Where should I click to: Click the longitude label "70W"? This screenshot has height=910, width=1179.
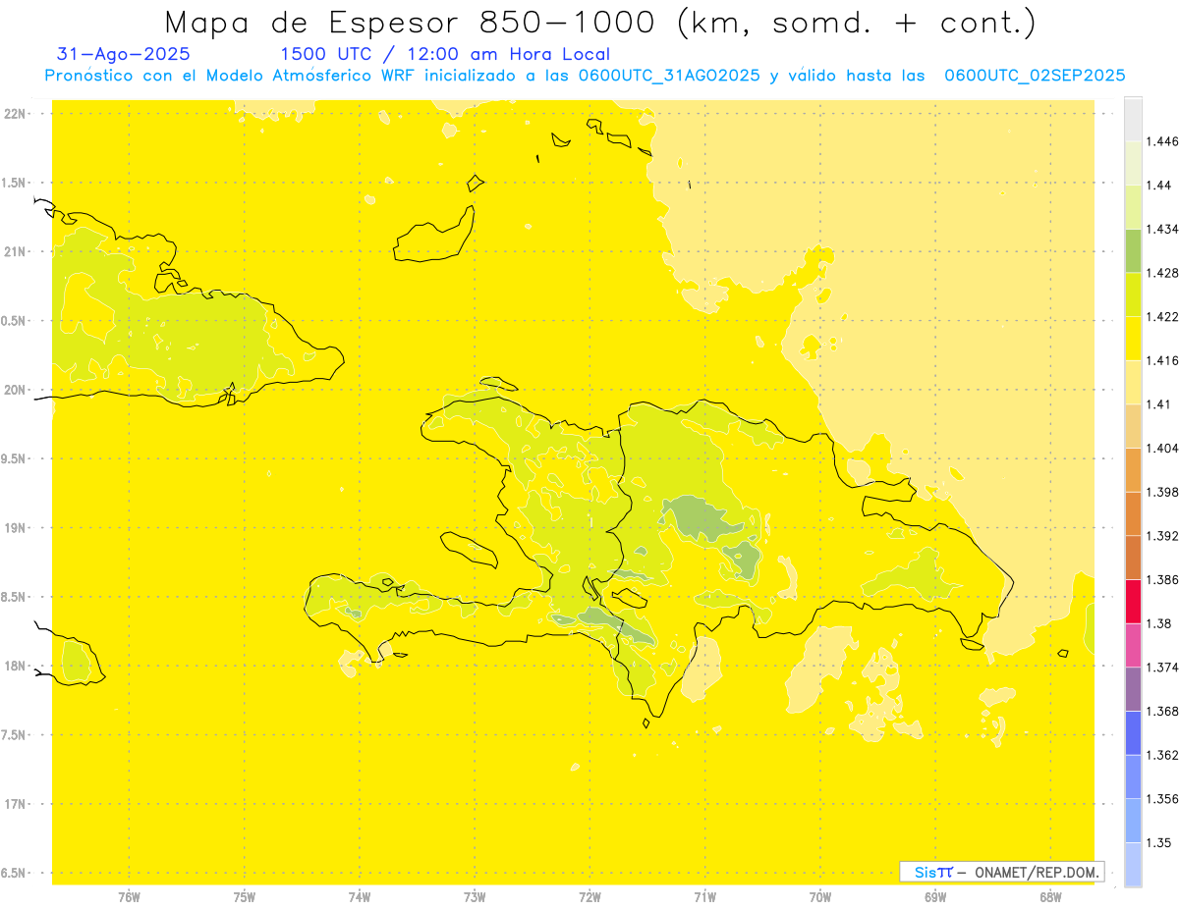pos(820,897)
